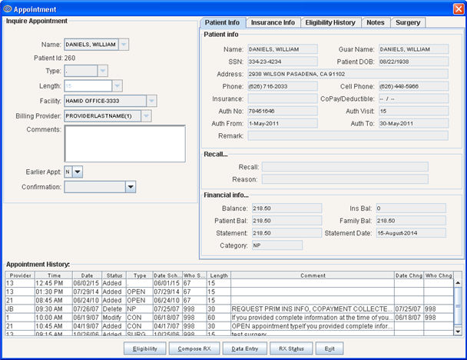Click the Time column header
This screenshot has width=467, height=360.
(x=54, y=275)
